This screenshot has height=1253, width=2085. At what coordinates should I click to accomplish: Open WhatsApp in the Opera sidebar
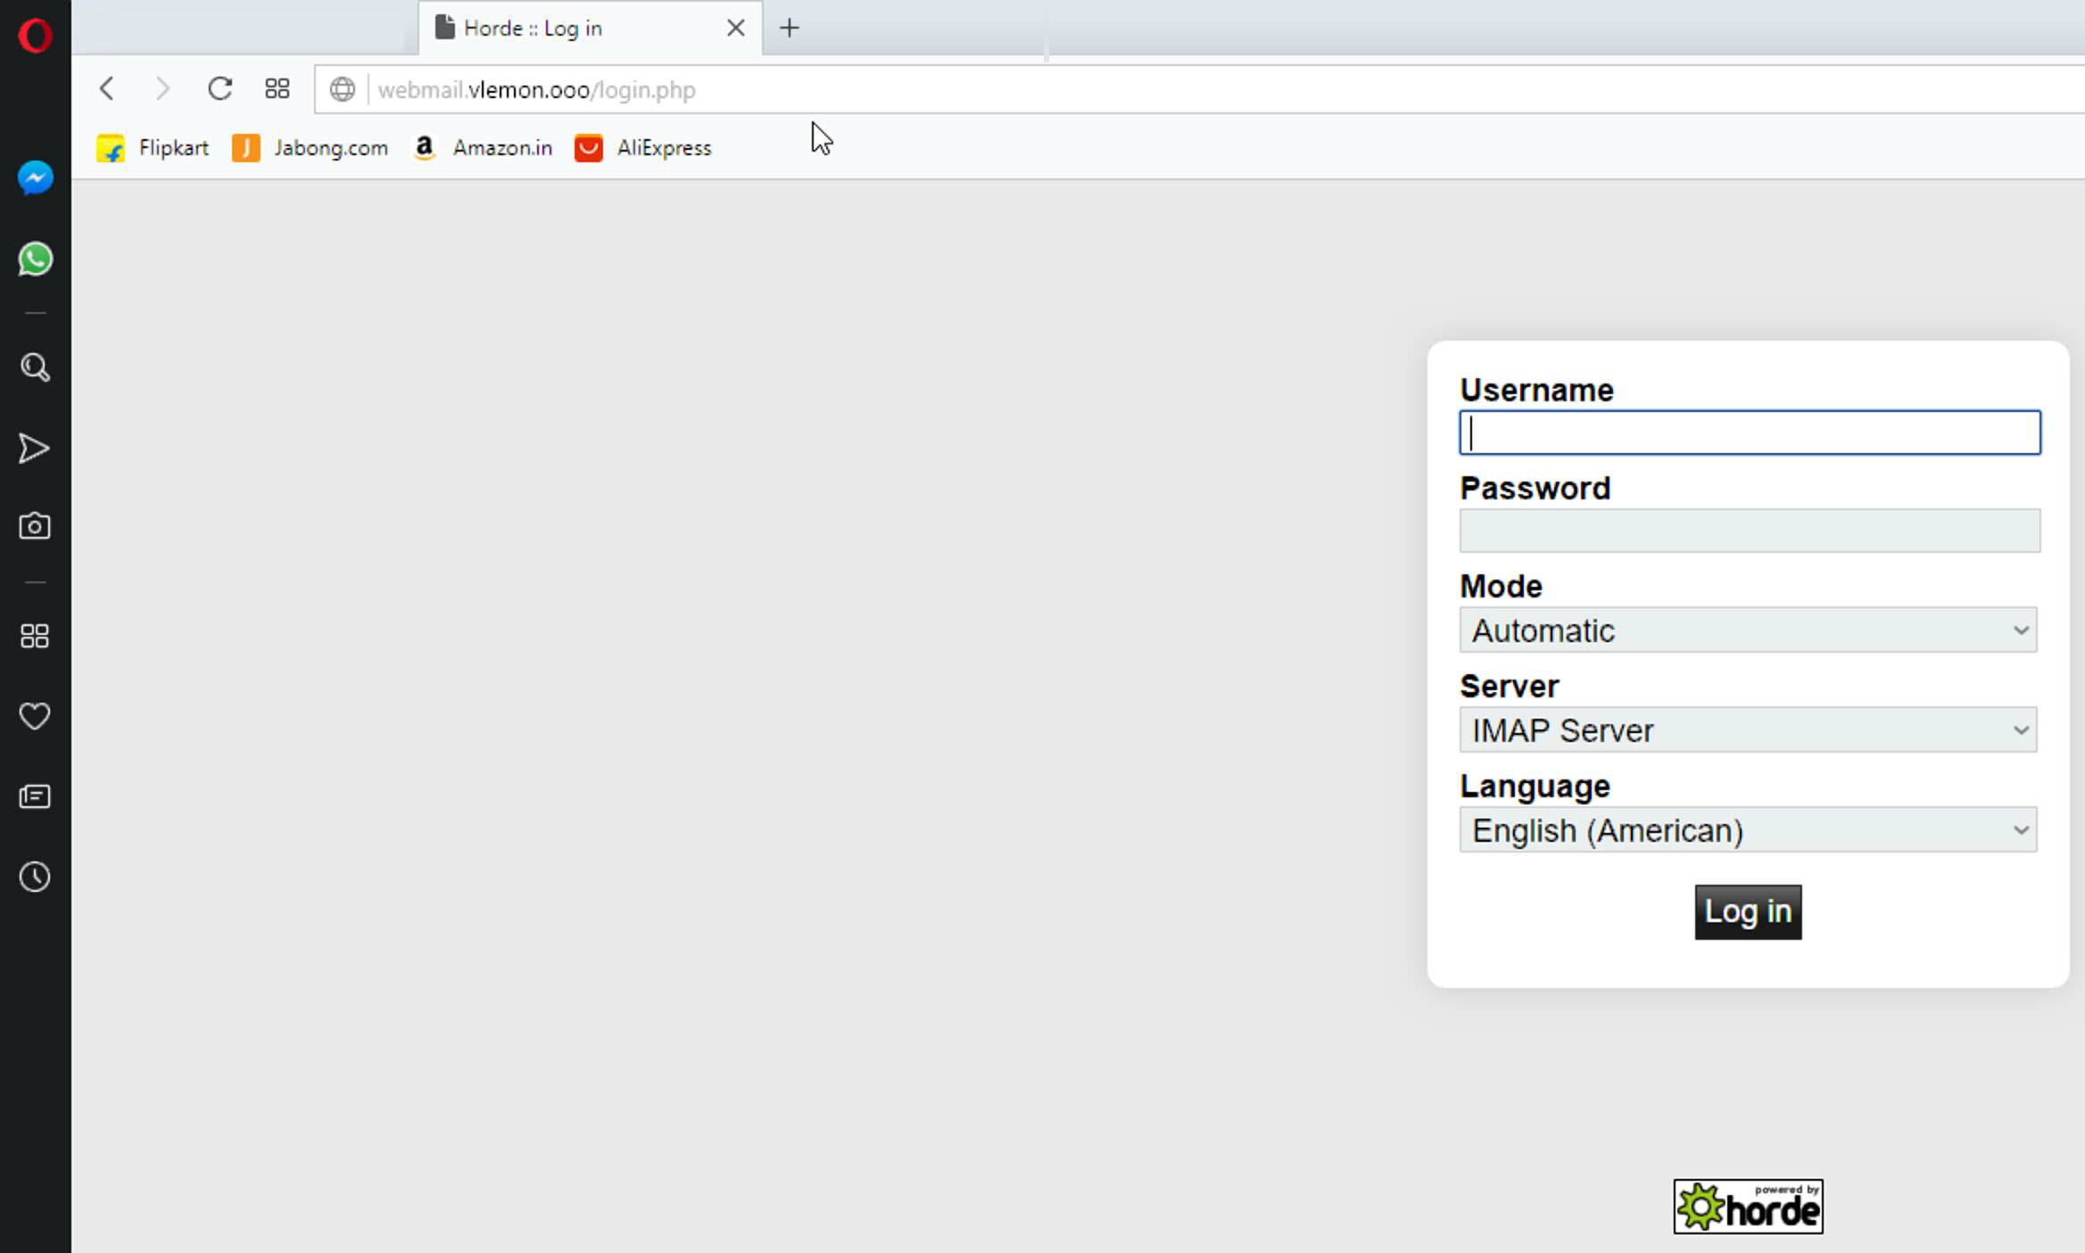[x=35, y=260]
